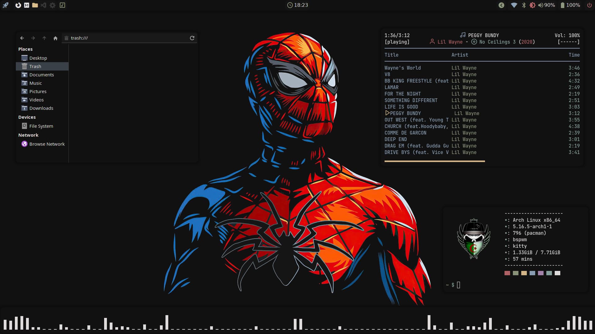Image resolution: width=595 pixels, height=334 pixels.
Task: Click the white color block in terminal
Action: click(558, 273)
